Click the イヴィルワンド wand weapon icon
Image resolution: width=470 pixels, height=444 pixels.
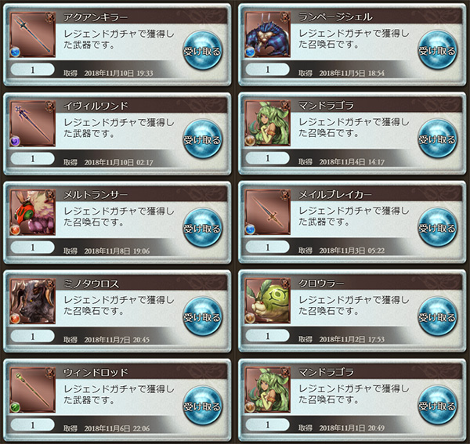pyautogui.click(x=33, y=124)
